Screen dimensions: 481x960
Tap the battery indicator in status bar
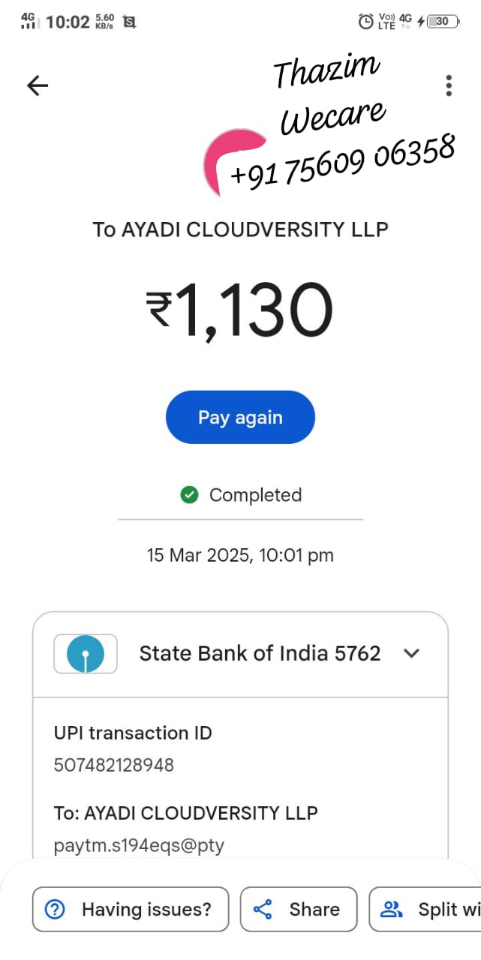coord(443,22)
